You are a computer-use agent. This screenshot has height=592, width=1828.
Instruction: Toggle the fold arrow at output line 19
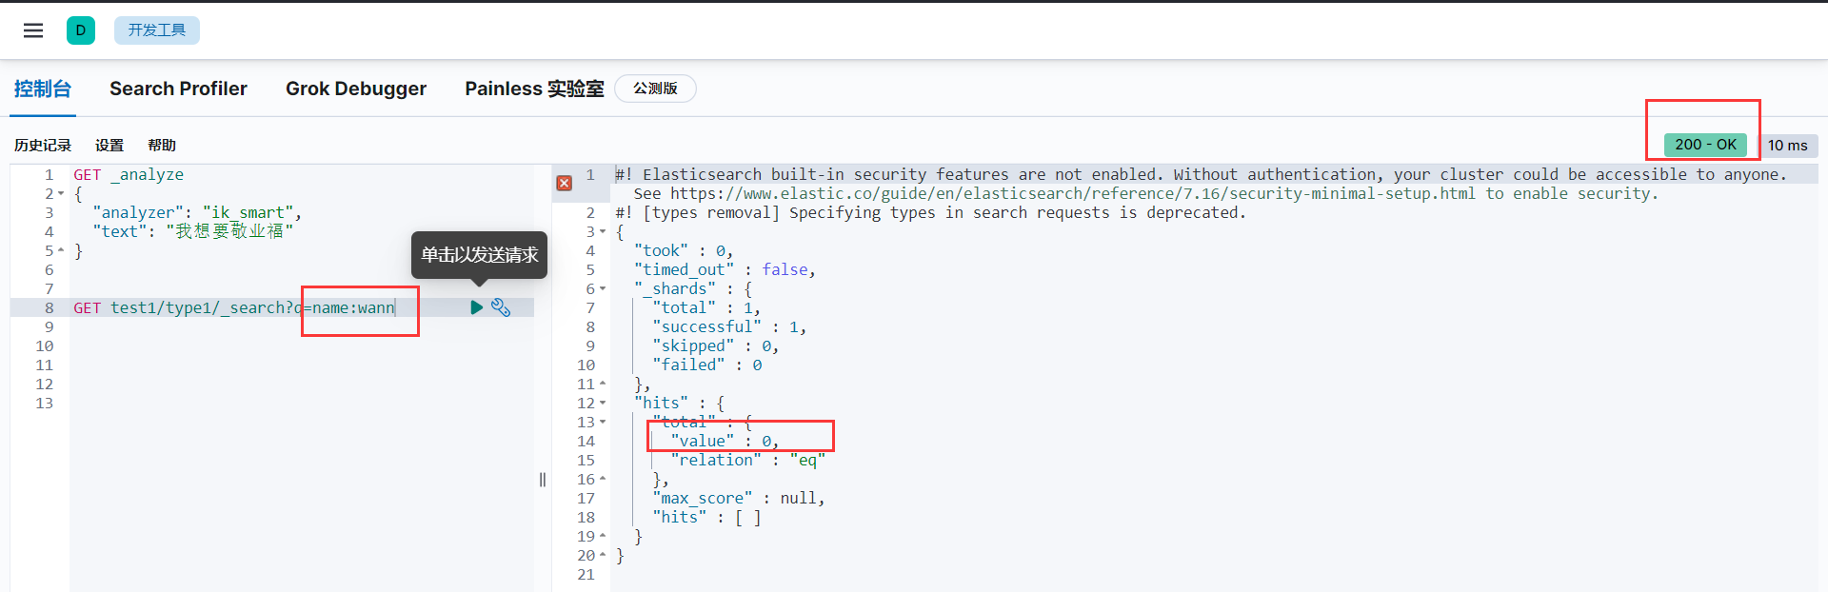603,537
